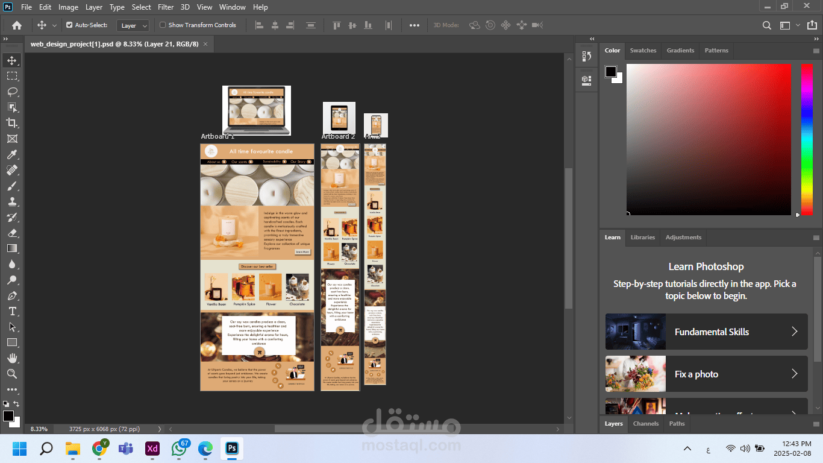Image resolution: width=823 pixels, height=463 pixels.
Task: Click the three-dots align and distribute options
Action: tap(415, 25)
